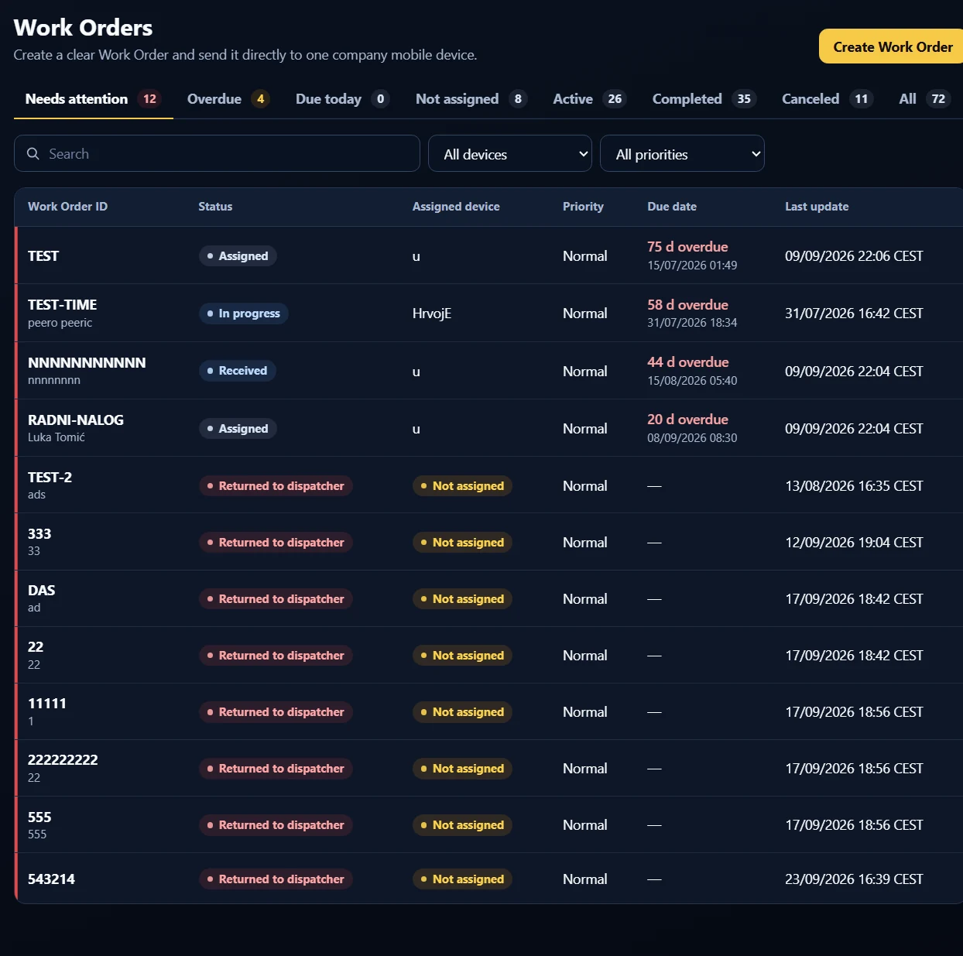The height and width of the screenshot is (956, 963).
Task: Open the All devices dropdown
Action: point(510,153)
